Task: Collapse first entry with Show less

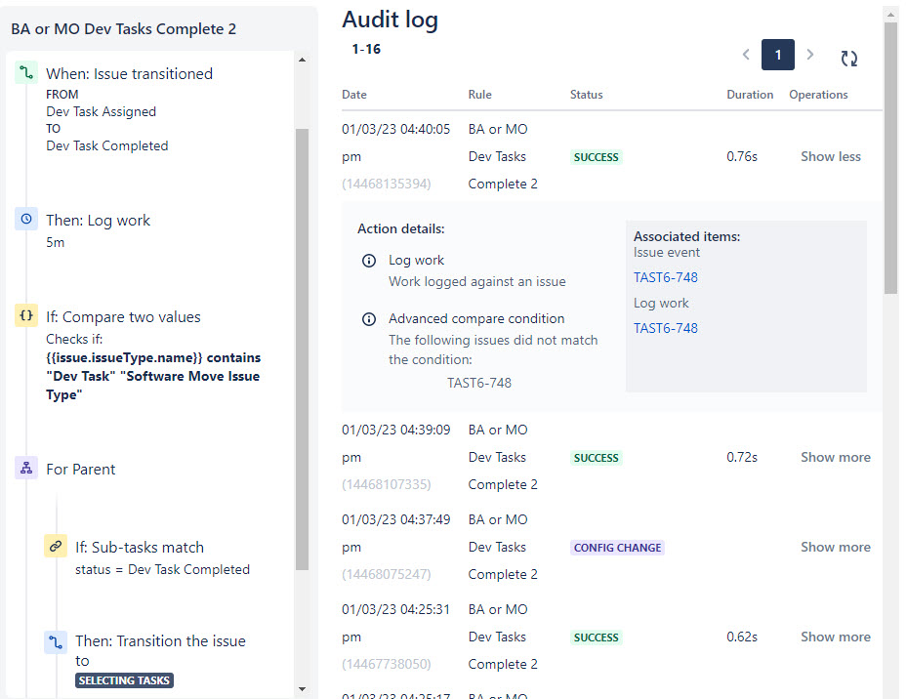Action: (831, 156)
